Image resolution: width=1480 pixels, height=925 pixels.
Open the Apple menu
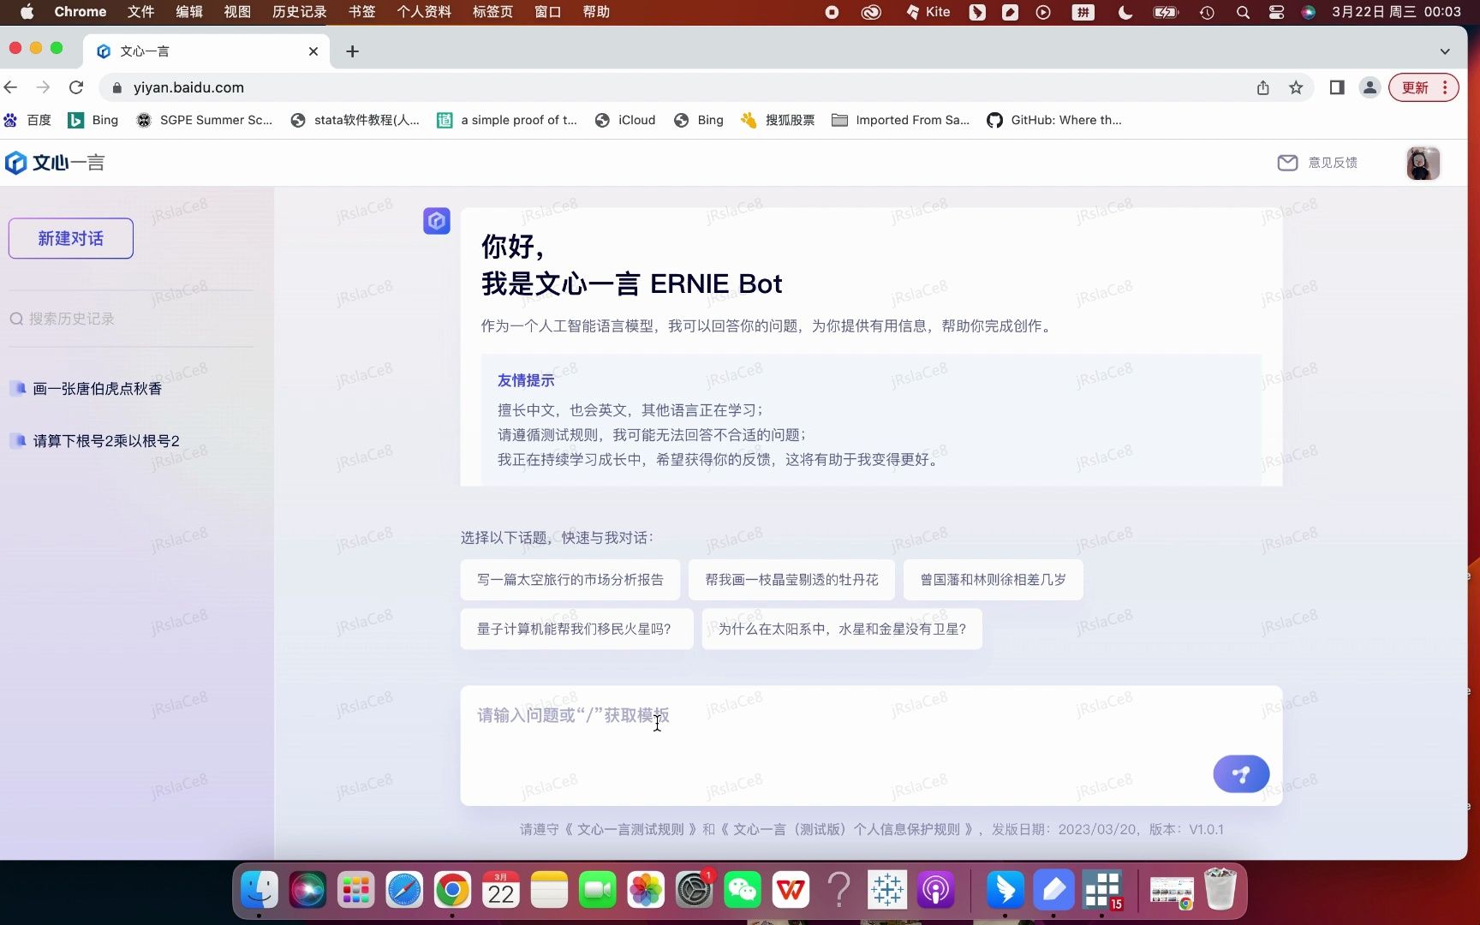click(27, 12)
